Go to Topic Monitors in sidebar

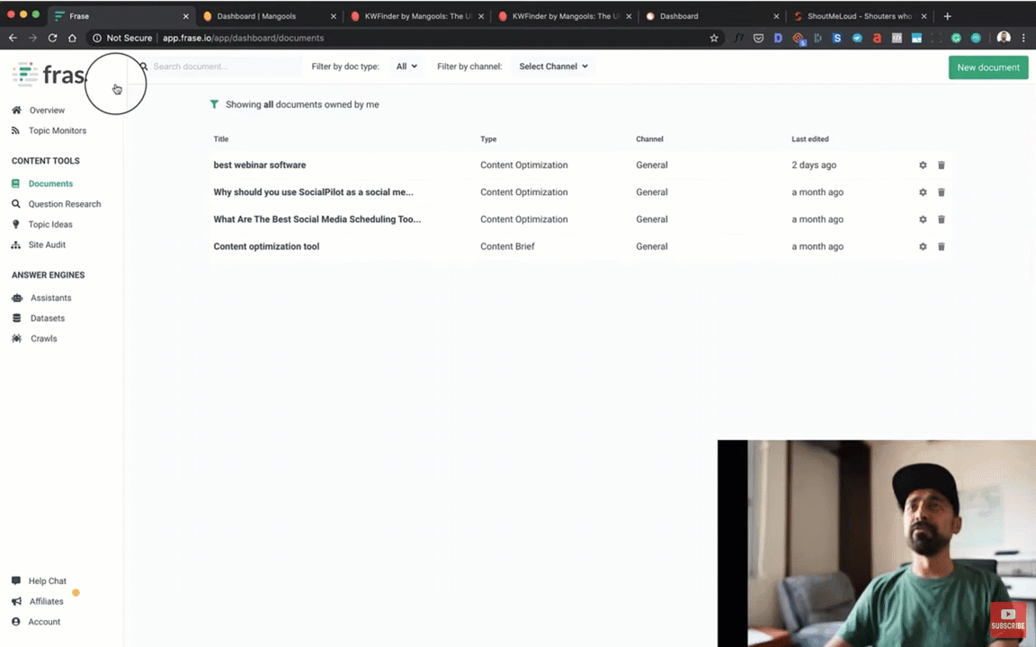[x=57, y=130]
